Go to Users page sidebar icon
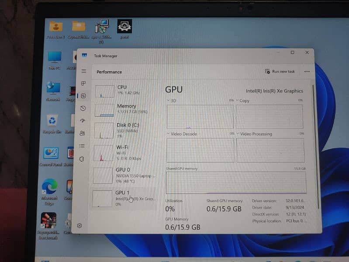Image resolution: width=349 pixels, height=262 pixels. [83, 133]
